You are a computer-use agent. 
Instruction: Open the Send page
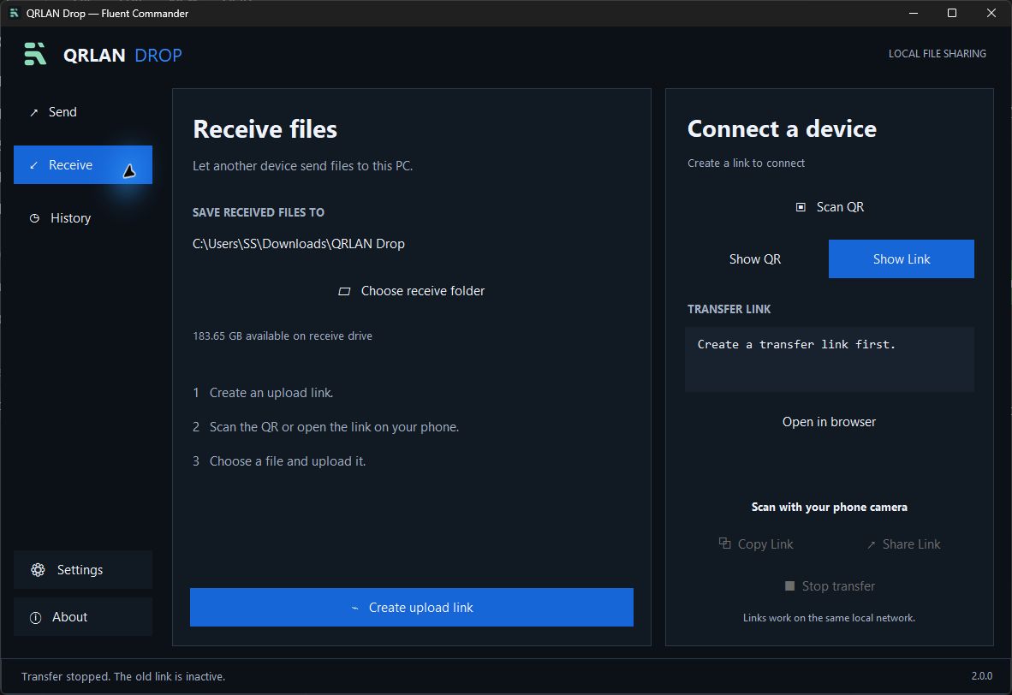[82, 112]
